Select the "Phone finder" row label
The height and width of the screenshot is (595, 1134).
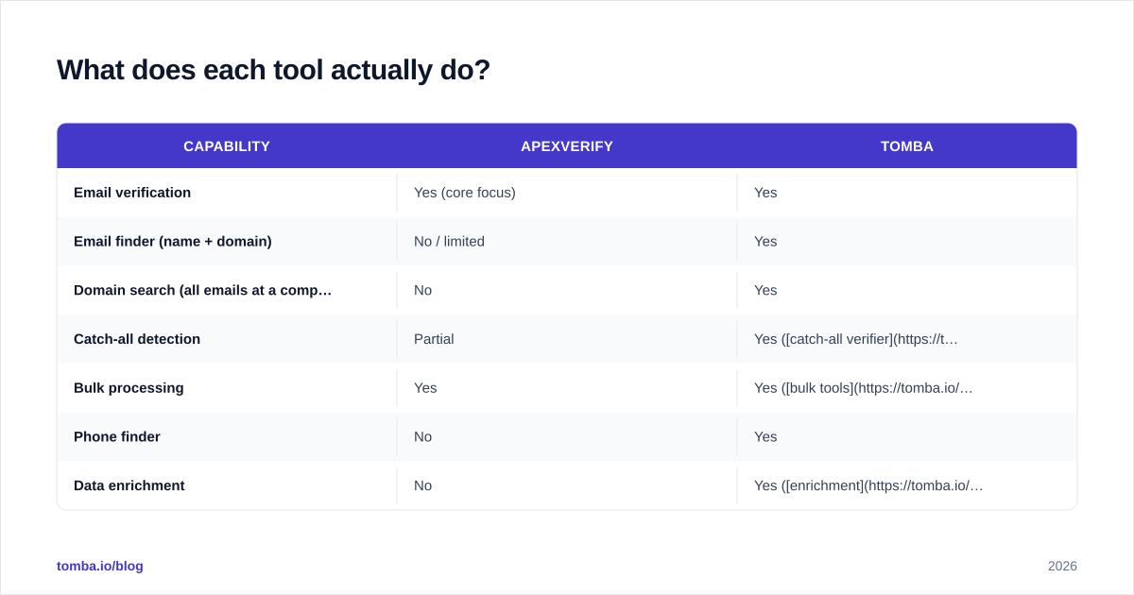click(x=117, y=436)
